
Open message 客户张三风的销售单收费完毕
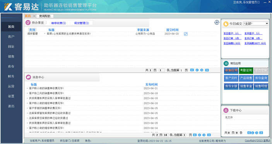tap(46, 93)
